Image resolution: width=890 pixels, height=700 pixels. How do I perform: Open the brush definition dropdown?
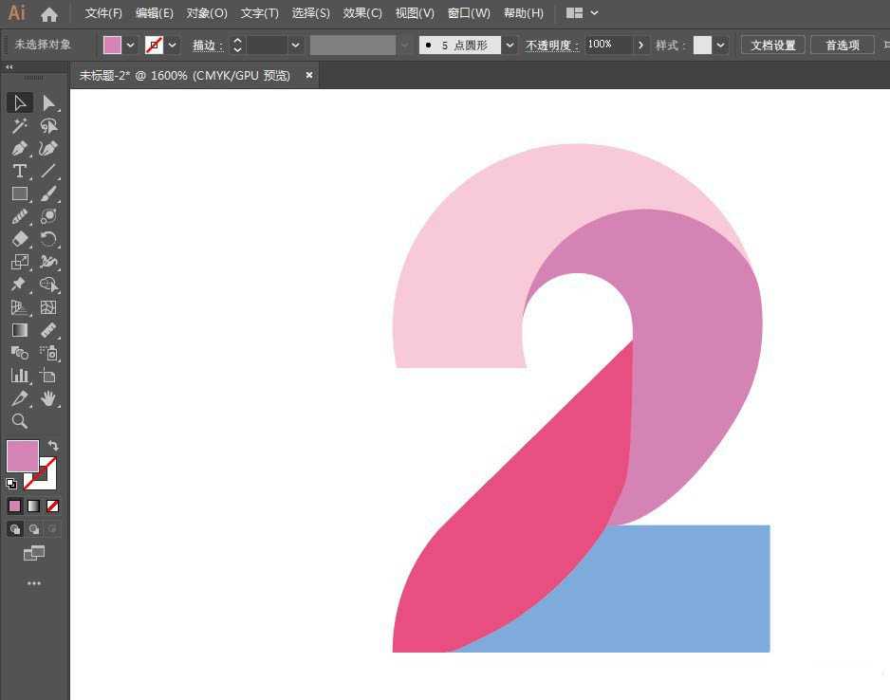point(510,45)
